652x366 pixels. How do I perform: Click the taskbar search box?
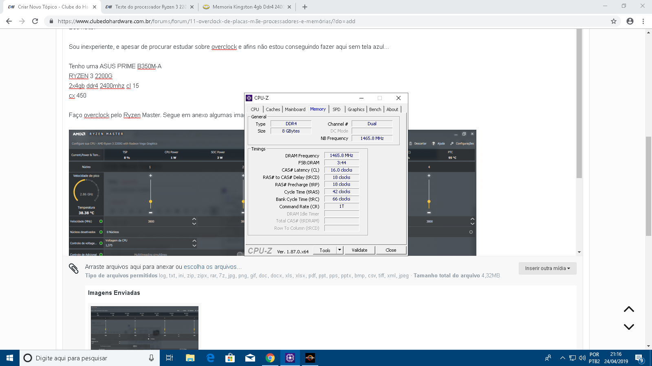coord(90,358)
